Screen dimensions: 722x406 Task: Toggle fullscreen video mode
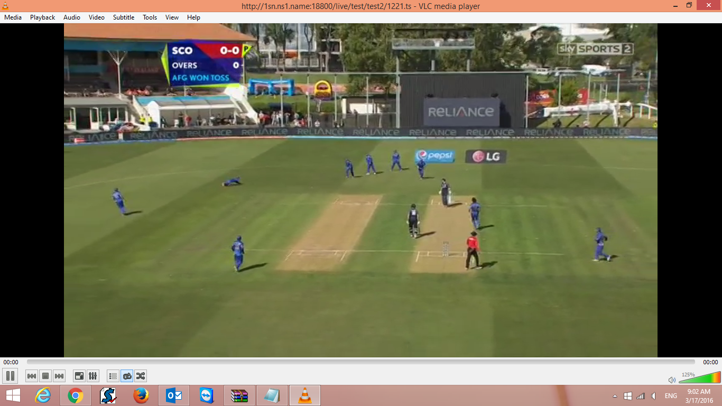pyautogui.click(x=79, y=376)
